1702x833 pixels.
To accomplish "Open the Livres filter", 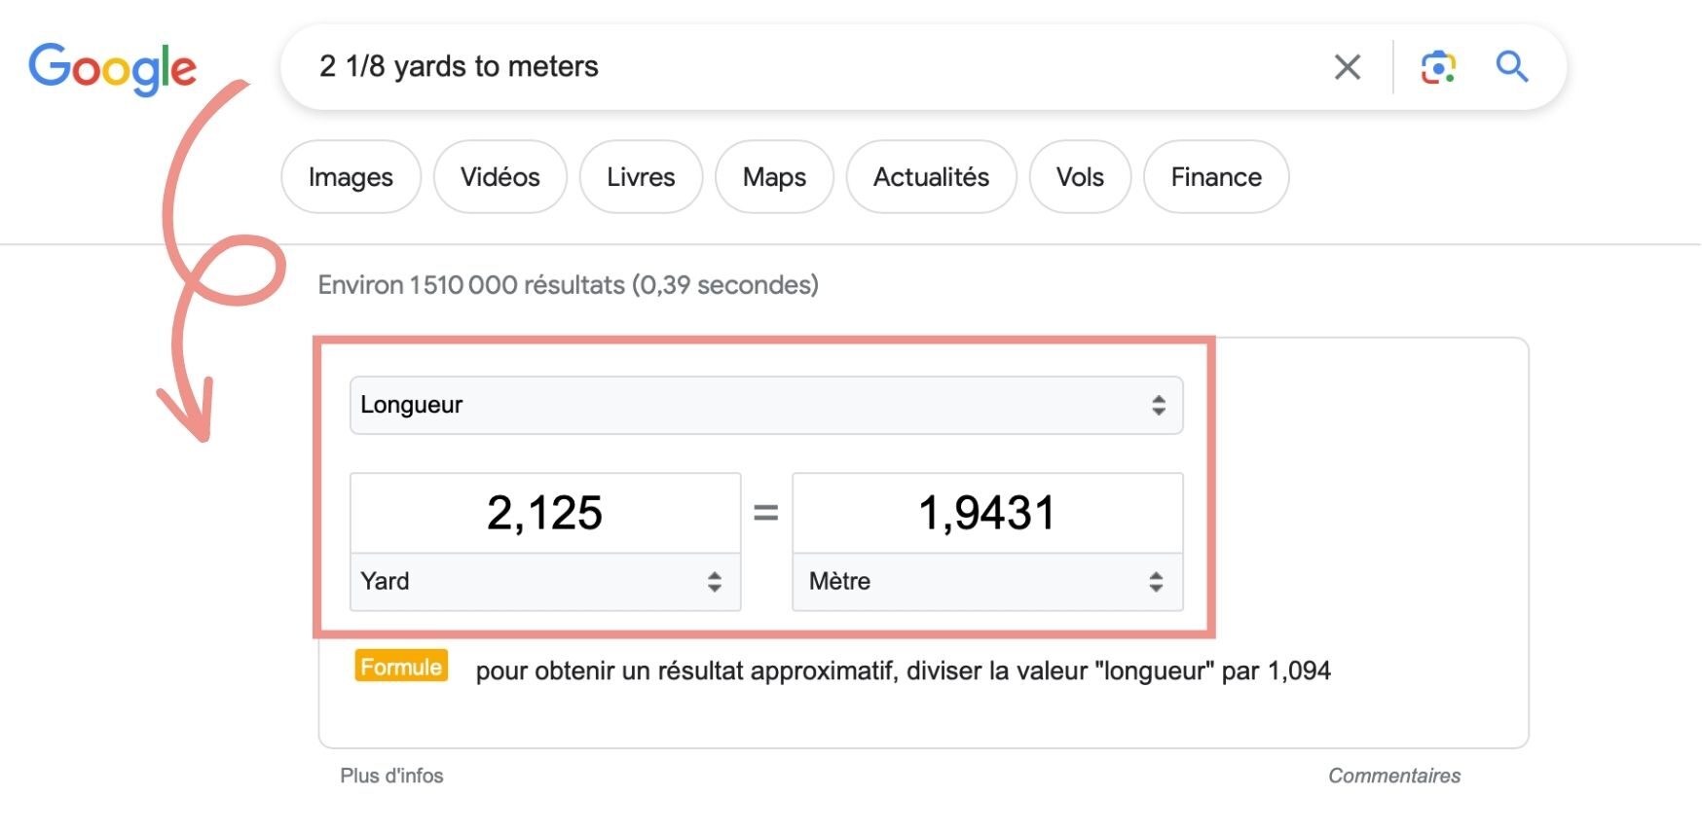I will (x=641, y=177).
